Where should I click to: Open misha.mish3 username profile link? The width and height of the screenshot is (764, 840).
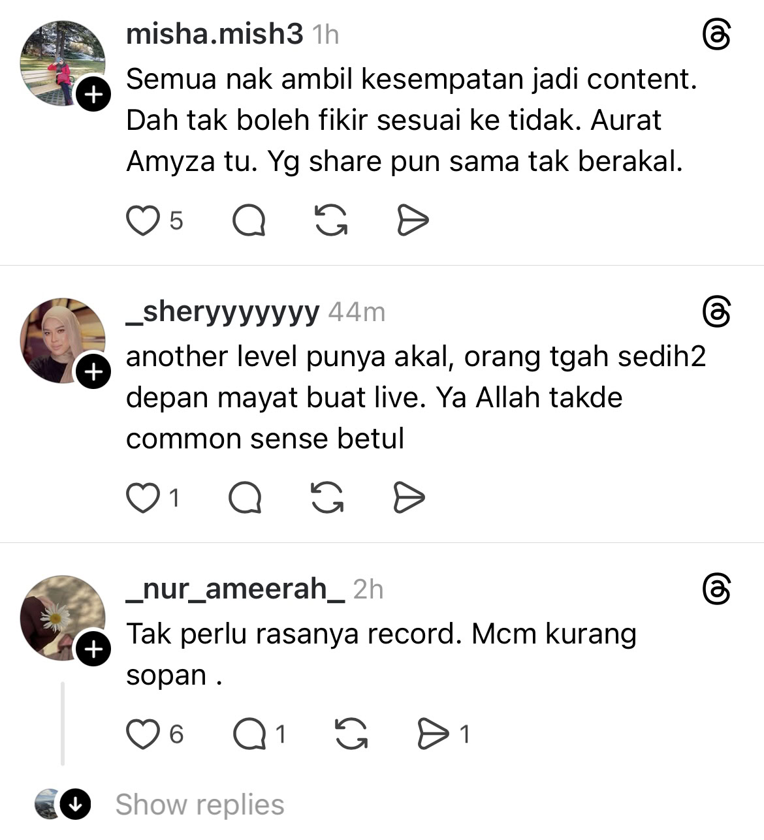tap(215, 34)
